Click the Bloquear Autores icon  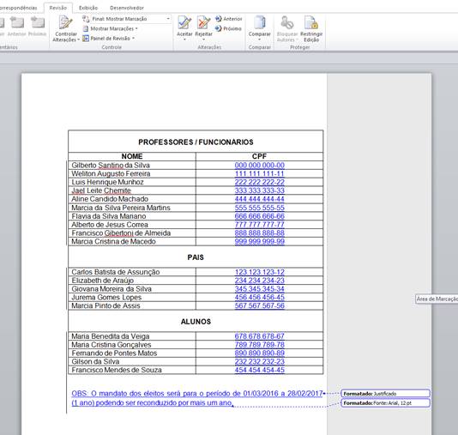[x=286, y=23]
